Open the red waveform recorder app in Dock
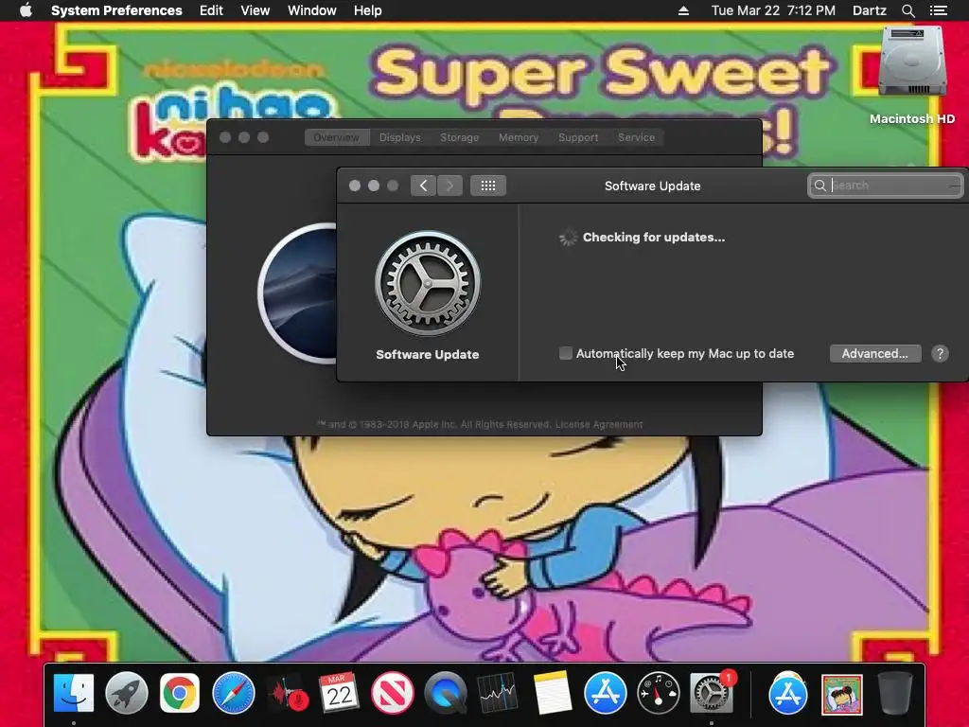969x727 pixels. click(287, 693)
